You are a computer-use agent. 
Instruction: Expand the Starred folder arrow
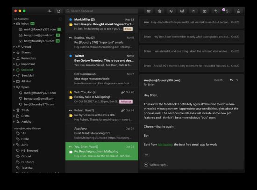click(14, 52)
